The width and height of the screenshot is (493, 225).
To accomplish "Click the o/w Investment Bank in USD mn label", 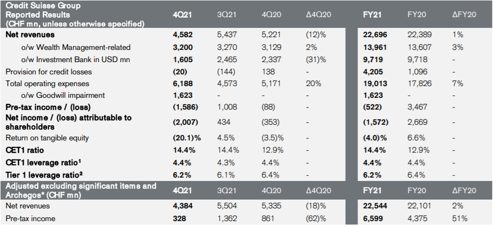I will point(74,60).
